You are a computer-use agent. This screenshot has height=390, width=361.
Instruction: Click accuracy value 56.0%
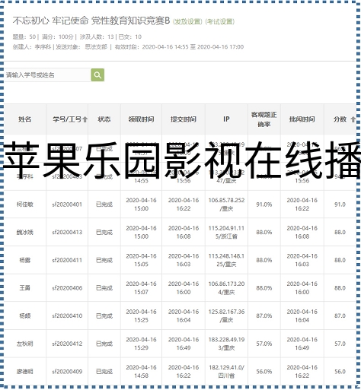pyautogui.click(x=264, y=372)
